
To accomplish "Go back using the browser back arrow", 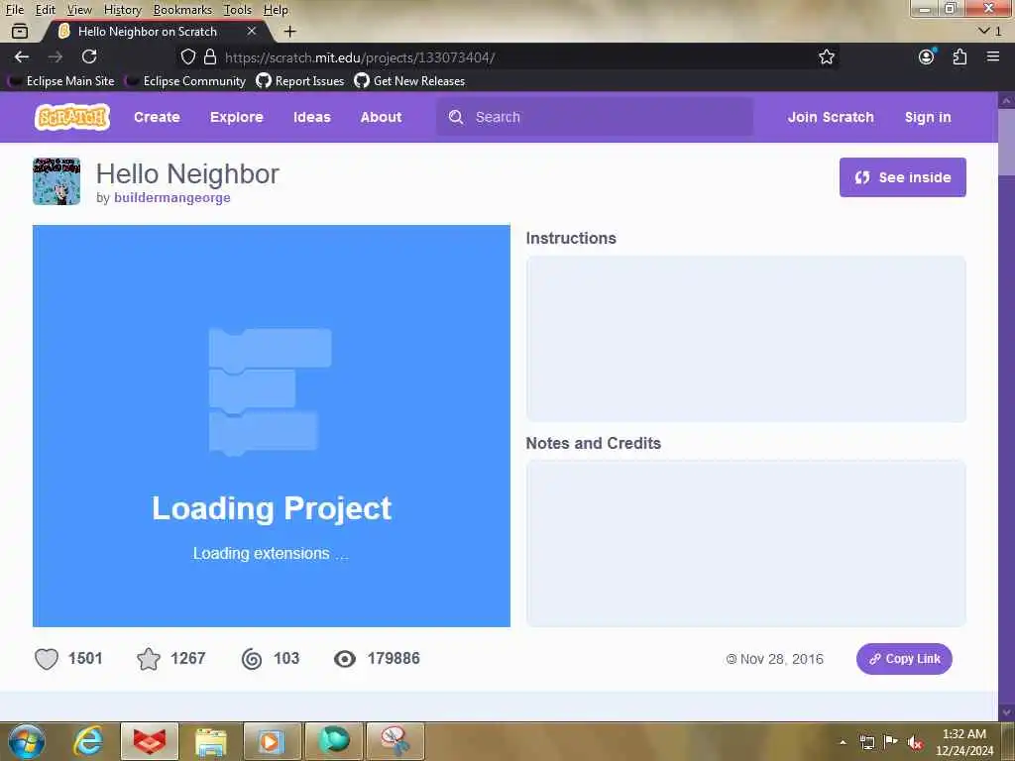I will coord(22,56).
